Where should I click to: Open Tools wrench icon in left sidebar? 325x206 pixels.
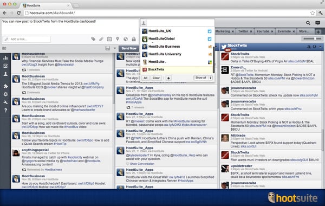click(5, 102)
